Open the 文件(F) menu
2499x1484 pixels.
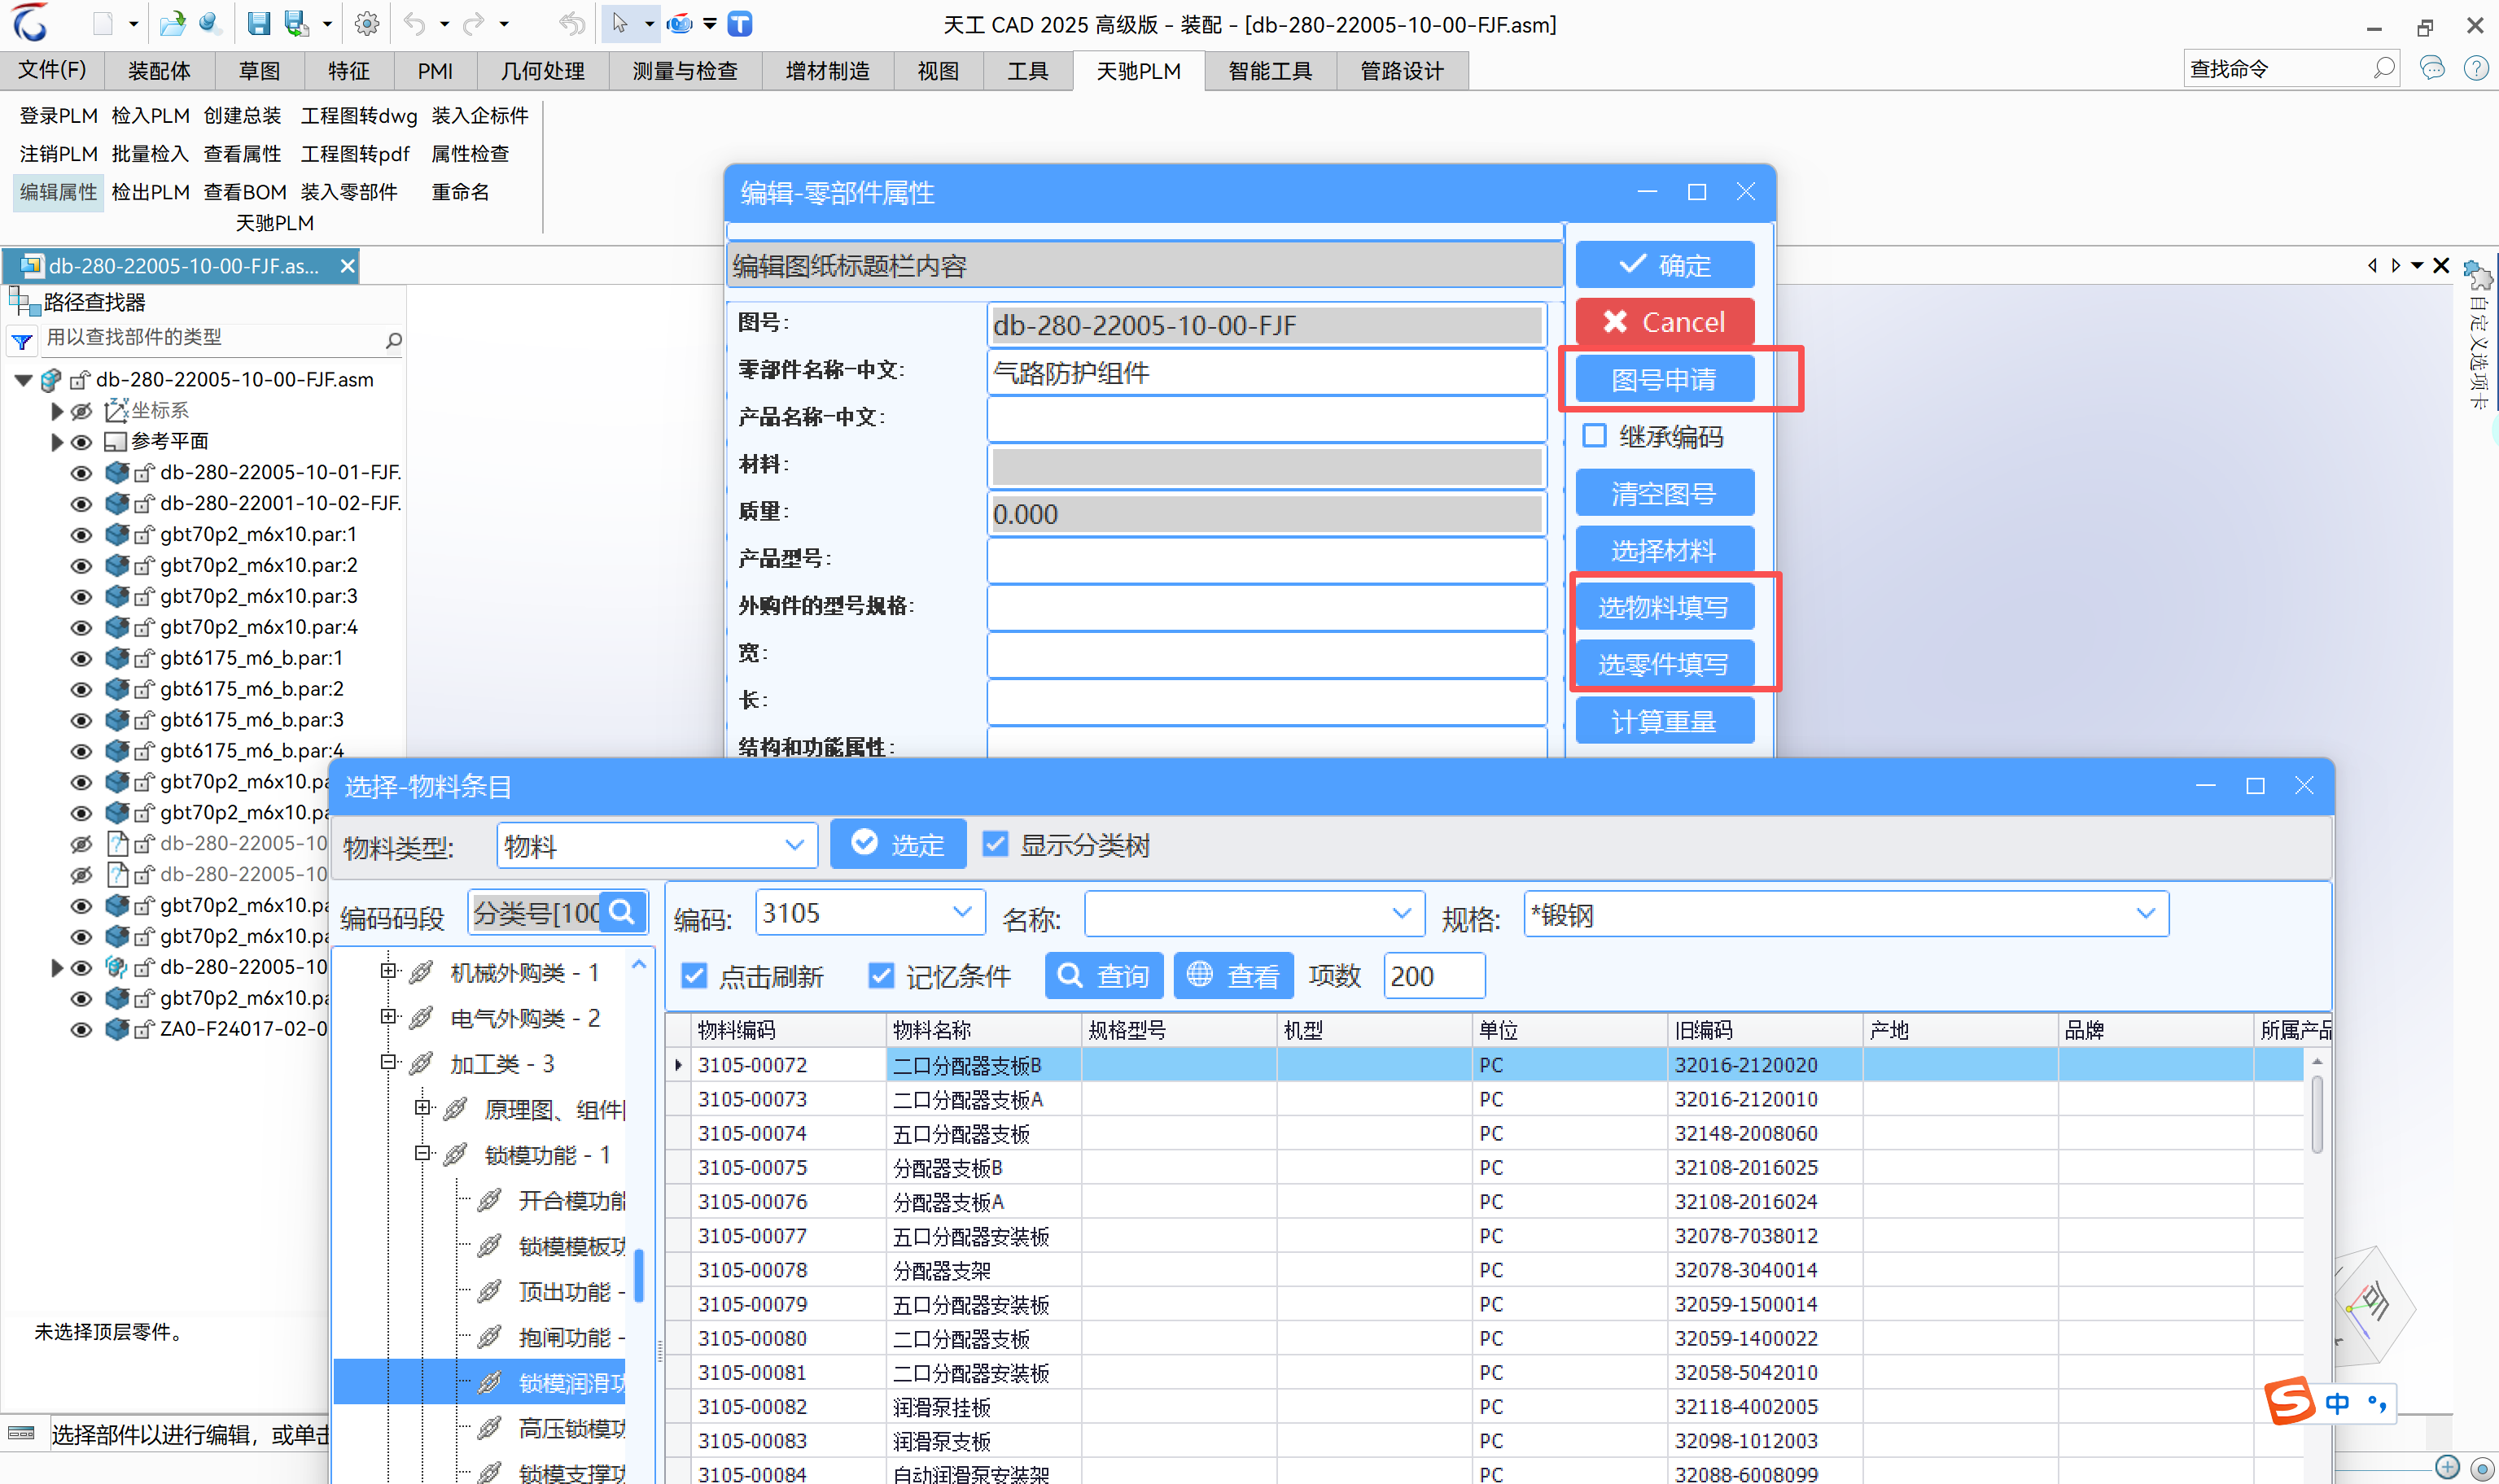coord(53,70)
